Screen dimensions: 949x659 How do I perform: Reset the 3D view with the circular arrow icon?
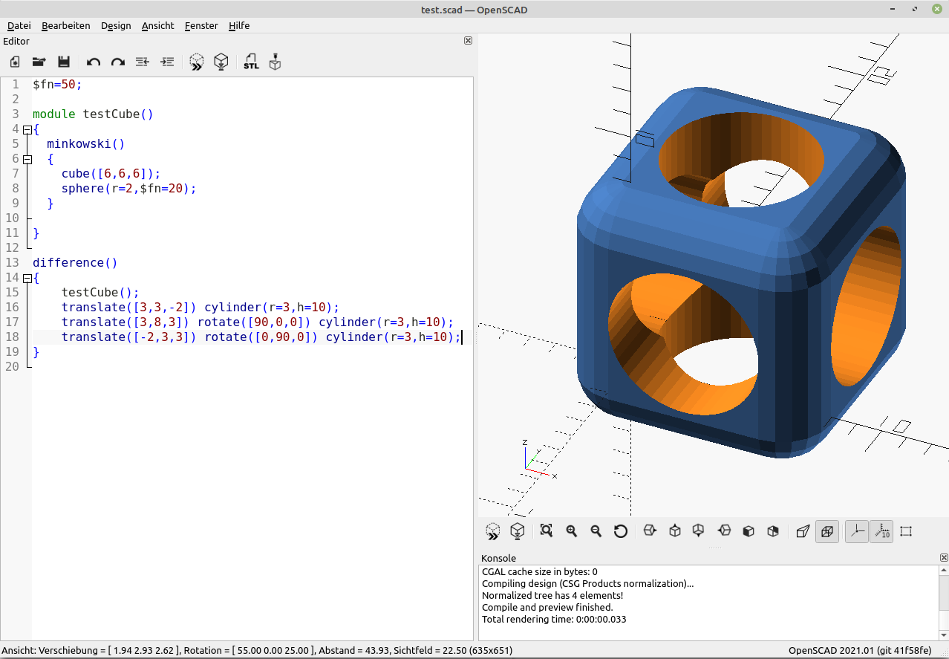(621, 531)
